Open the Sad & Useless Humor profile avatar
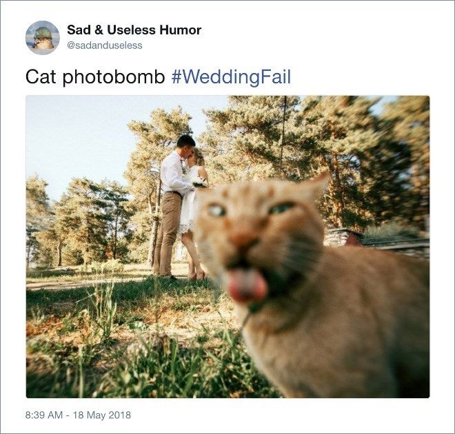The image size is (455, 434). 43,38
